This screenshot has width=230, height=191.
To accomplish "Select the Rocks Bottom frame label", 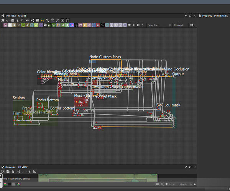I will (x=48, y=100).
